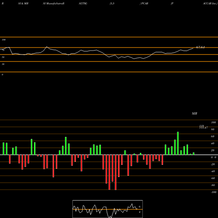Click the tallest green MR histogram bar
This screenshot has width=218, height=218.
coord(178,143)
